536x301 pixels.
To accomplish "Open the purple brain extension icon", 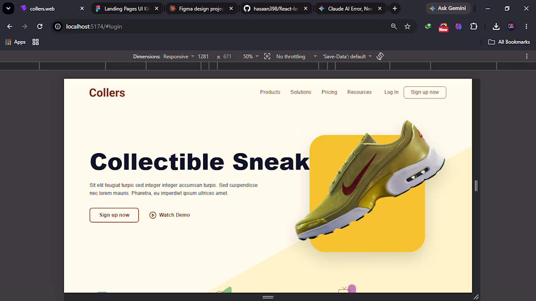I will 459,26.
